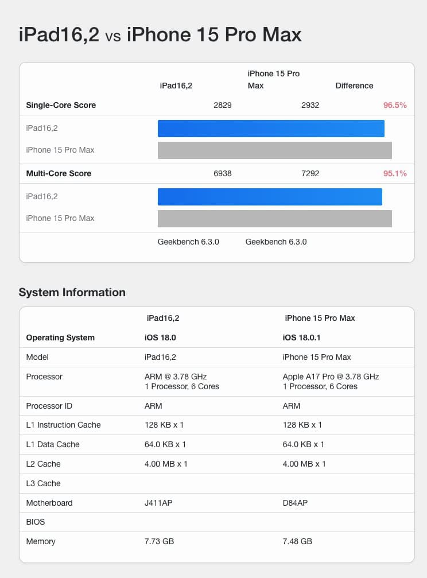Click the Difference column header

[354, 86]
